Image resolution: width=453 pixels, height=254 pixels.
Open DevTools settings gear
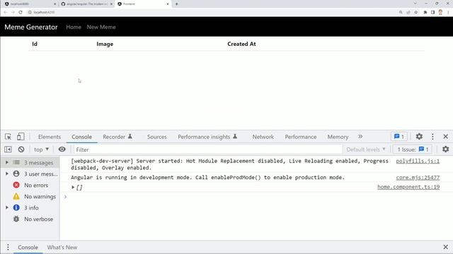[419, 136]
